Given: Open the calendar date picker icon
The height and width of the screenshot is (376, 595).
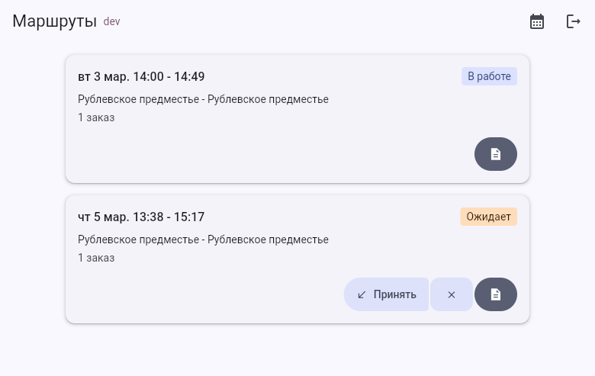Looking at the screenshot, I should point(537,21).
